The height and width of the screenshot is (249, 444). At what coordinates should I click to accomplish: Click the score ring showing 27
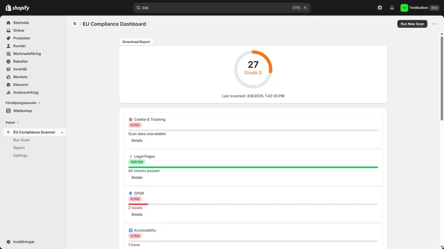click(253, 69)
